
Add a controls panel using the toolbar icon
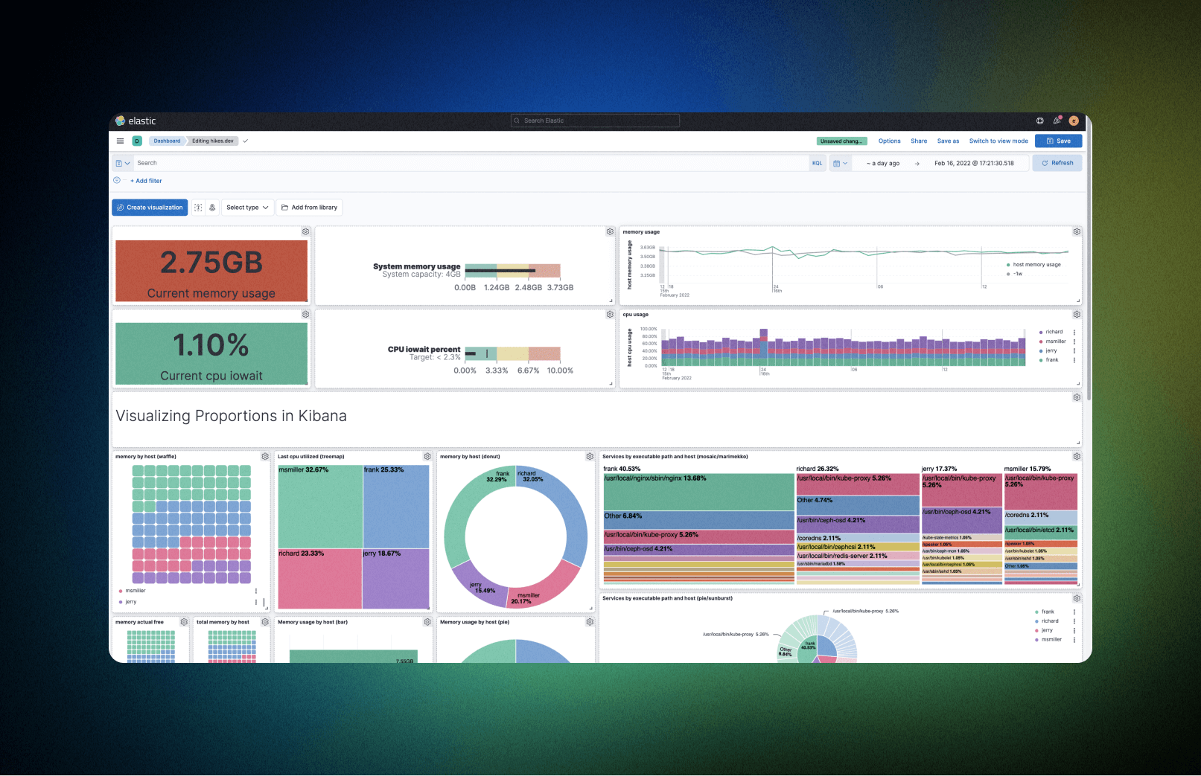click(x=212, y=208)
